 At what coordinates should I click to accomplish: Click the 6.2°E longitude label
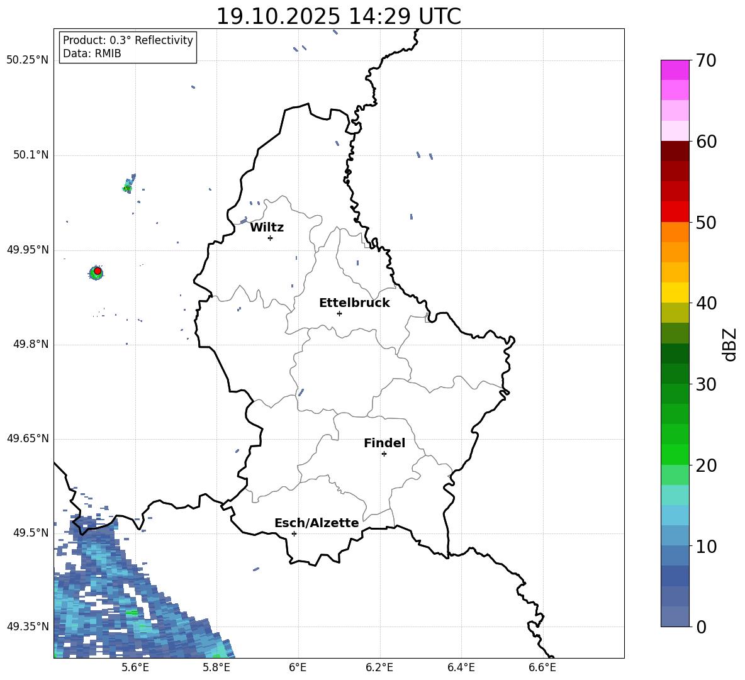click(x=379, y=667)
